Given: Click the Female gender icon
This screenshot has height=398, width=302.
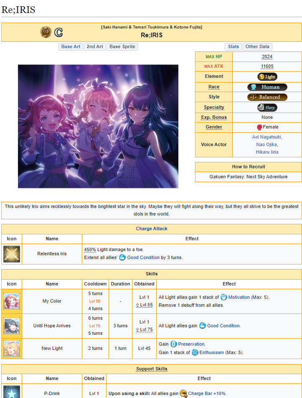Looking at the screenshot, I should point(259,127).
